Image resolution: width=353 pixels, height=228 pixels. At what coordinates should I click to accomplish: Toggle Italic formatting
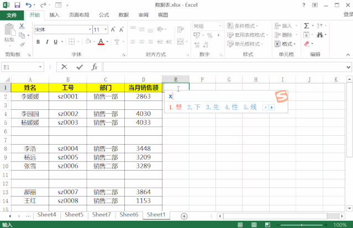[x=47, y=42]
